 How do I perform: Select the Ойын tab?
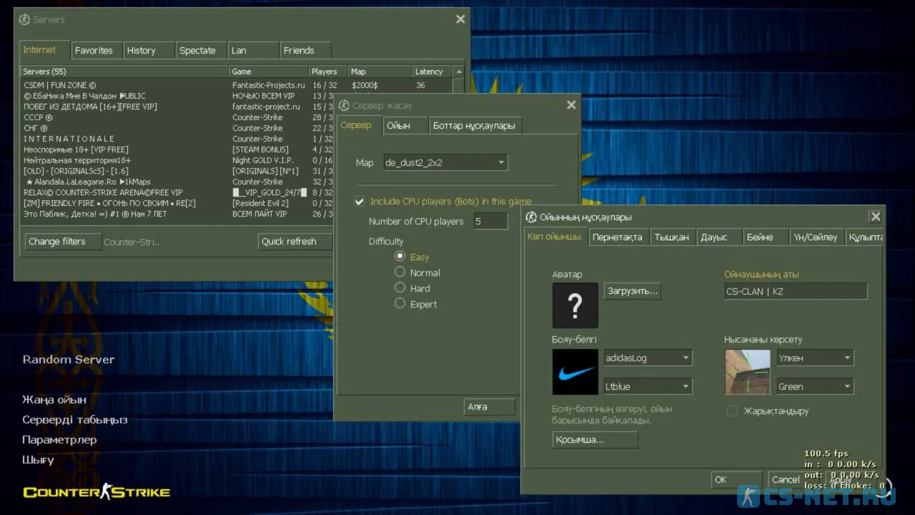click(x=405, y=125)
